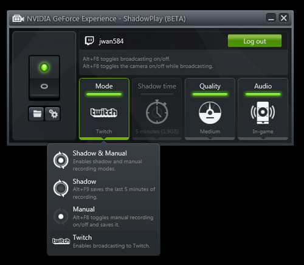Click 'Enables broadcasting to Twitch.' description

click(x=111, y=246)
